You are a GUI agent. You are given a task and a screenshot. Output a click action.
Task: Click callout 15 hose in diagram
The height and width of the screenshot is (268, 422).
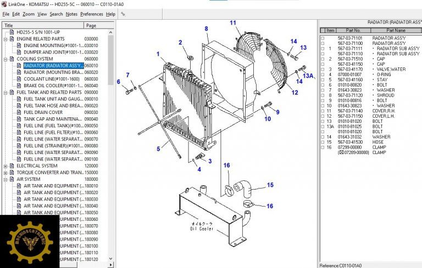[270, 185]
